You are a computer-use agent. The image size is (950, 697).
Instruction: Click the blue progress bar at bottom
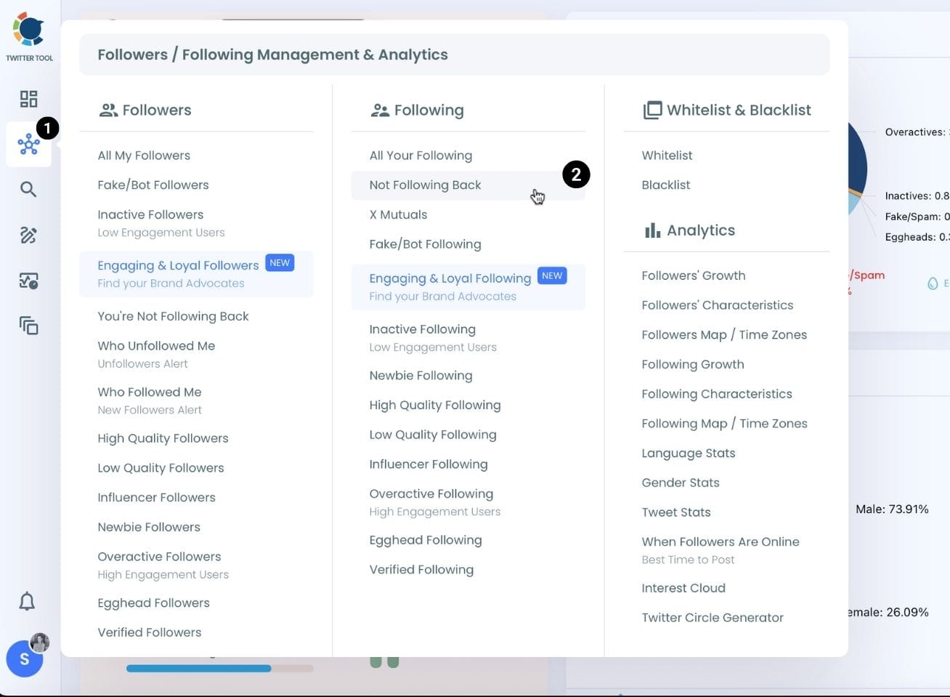(x=198, y=668)
